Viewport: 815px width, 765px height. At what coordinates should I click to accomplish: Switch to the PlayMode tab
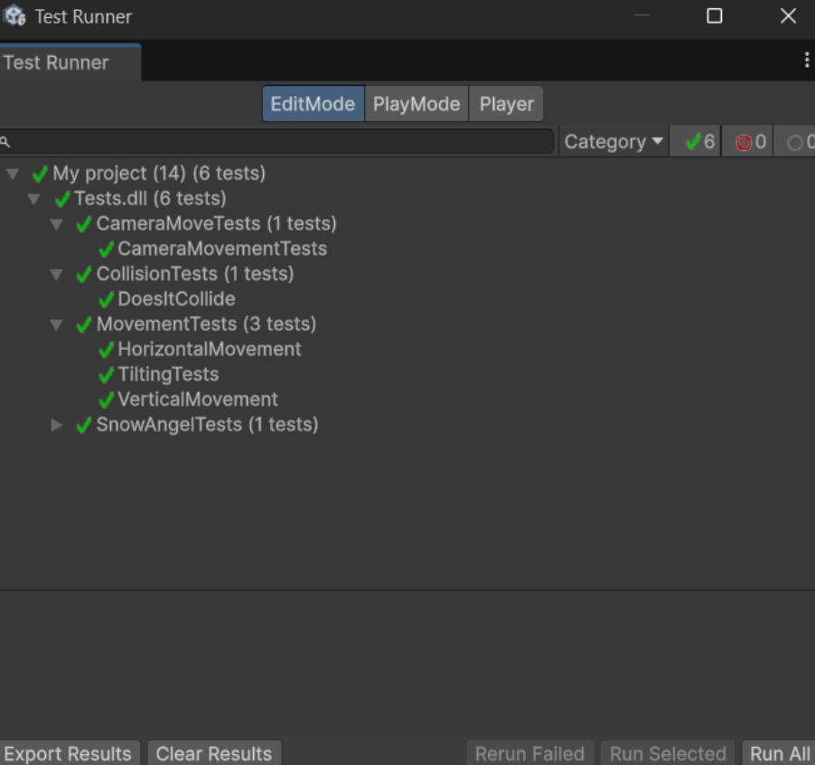(417, 104)
